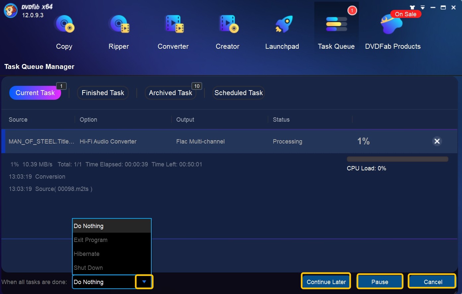The image size is (462, 294).
Task: Click the Option column header
Action: [x=88, y=120]
